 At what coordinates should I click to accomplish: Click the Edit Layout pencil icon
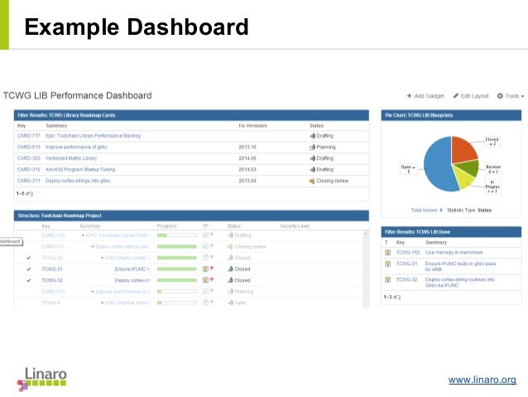coord(456,96)
